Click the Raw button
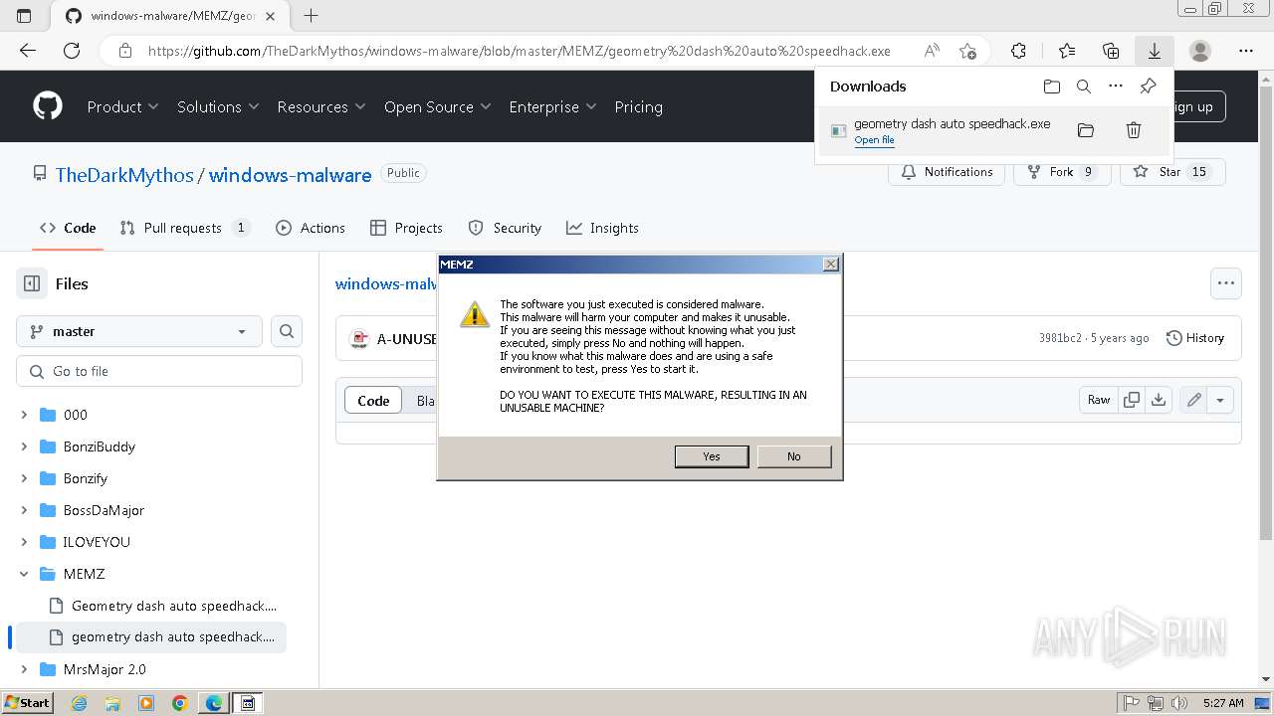The height and width of the screenshot is (716, 1274). [1099, 400]
